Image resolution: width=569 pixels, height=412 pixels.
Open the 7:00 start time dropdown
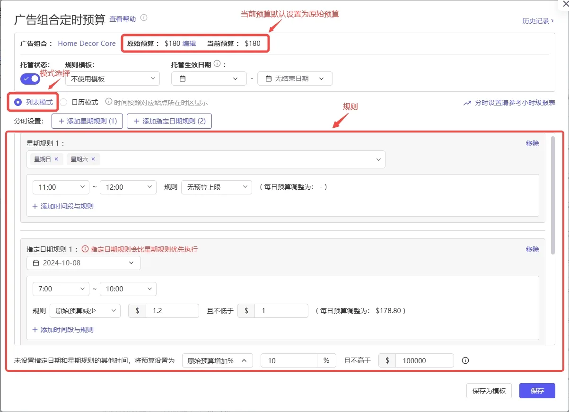pos(61,289)
